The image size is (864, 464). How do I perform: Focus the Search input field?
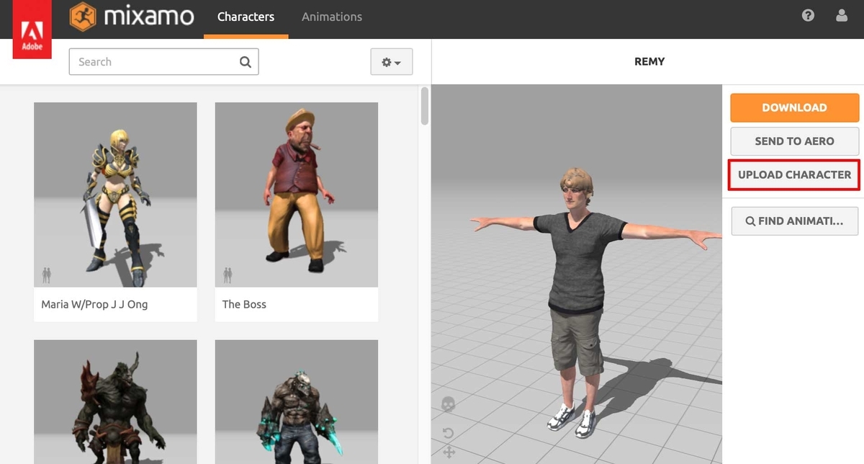(163, 62)
